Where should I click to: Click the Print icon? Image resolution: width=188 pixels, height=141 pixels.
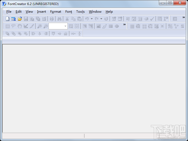[x=52, y=19]
